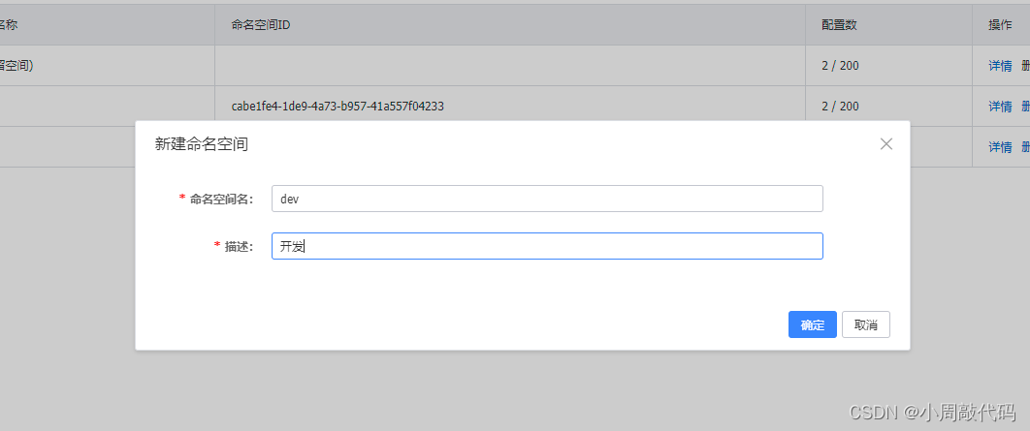Screen dimensions: 1030x431
Task: Confirm with the 确定 button
Action: click(x=813, y=325)
